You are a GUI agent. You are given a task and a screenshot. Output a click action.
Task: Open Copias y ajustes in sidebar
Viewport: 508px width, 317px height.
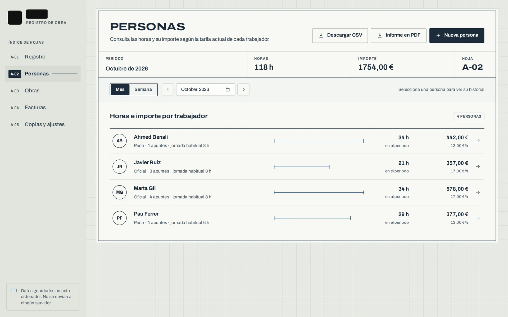[x=43, y=124]
